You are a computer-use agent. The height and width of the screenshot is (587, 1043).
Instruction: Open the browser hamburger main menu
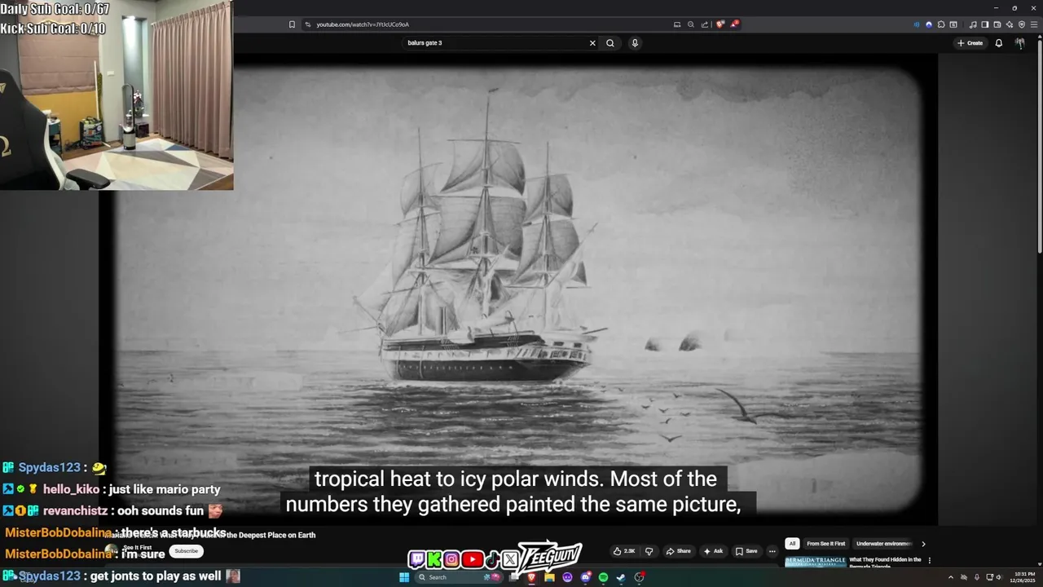pos(1034,24)
